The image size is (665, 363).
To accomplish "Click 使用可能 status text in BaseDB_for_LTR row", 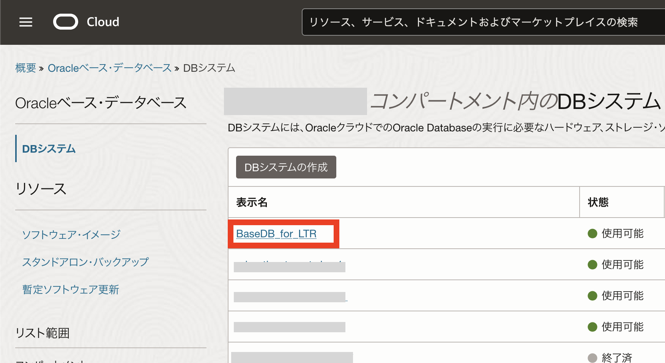I will 622,234.
